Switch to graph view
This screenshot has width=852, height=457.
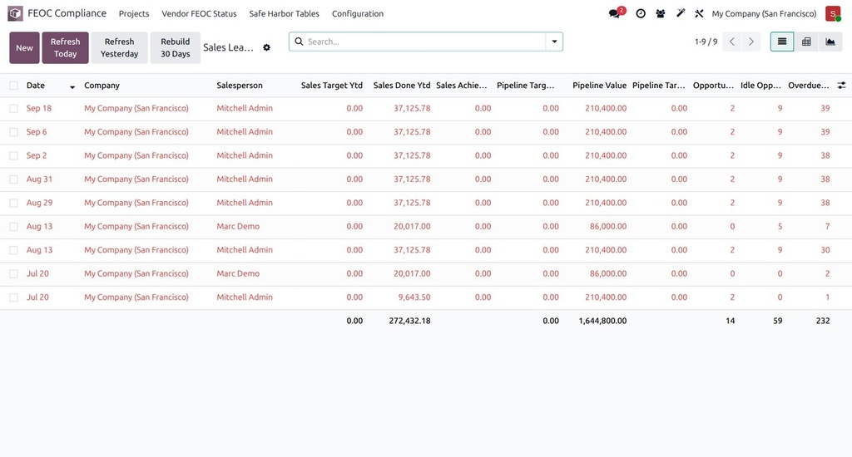[830, 42]
